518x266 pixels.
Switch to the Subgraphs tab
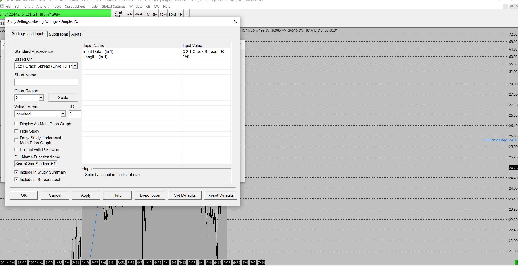(58, 34)
